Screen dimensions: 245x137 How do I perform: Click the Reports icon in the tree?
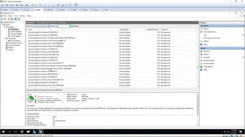pyautogui.click(x=7, y=48)
